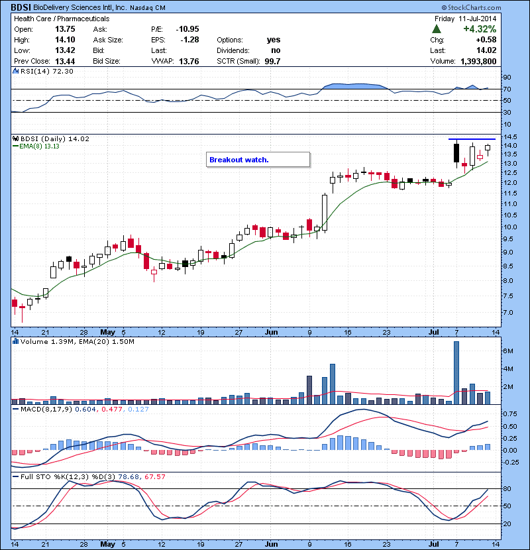The width and height of the screenshot is (530, 550).
Task: Click the Open value 13.75
Action: click(65, 29)
